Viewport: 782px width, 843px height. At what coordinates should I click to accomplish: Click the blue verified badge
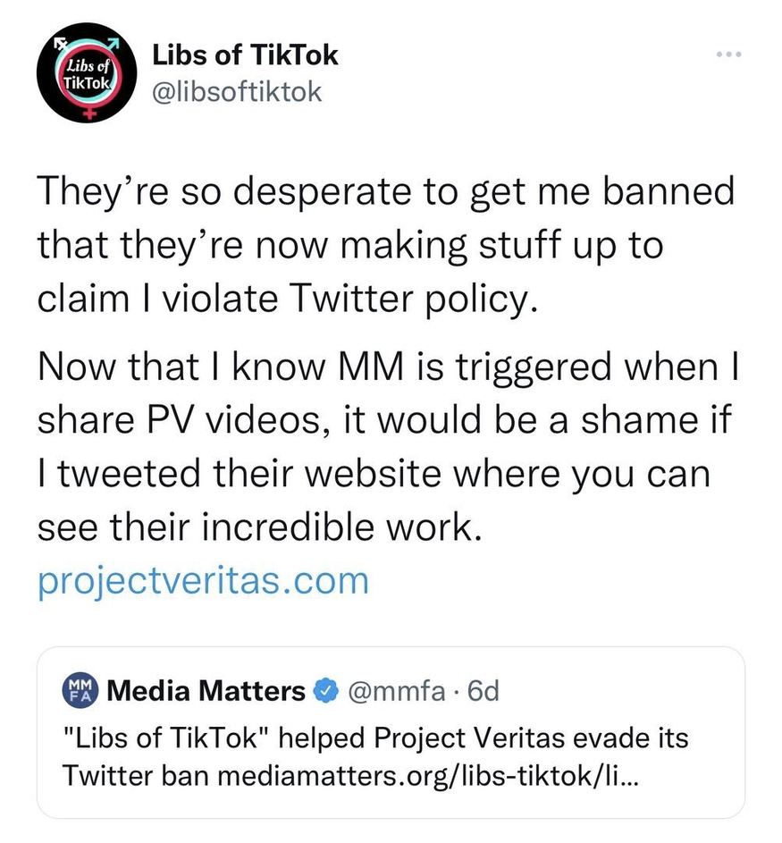pyautogui.click(x=328, y=691)
